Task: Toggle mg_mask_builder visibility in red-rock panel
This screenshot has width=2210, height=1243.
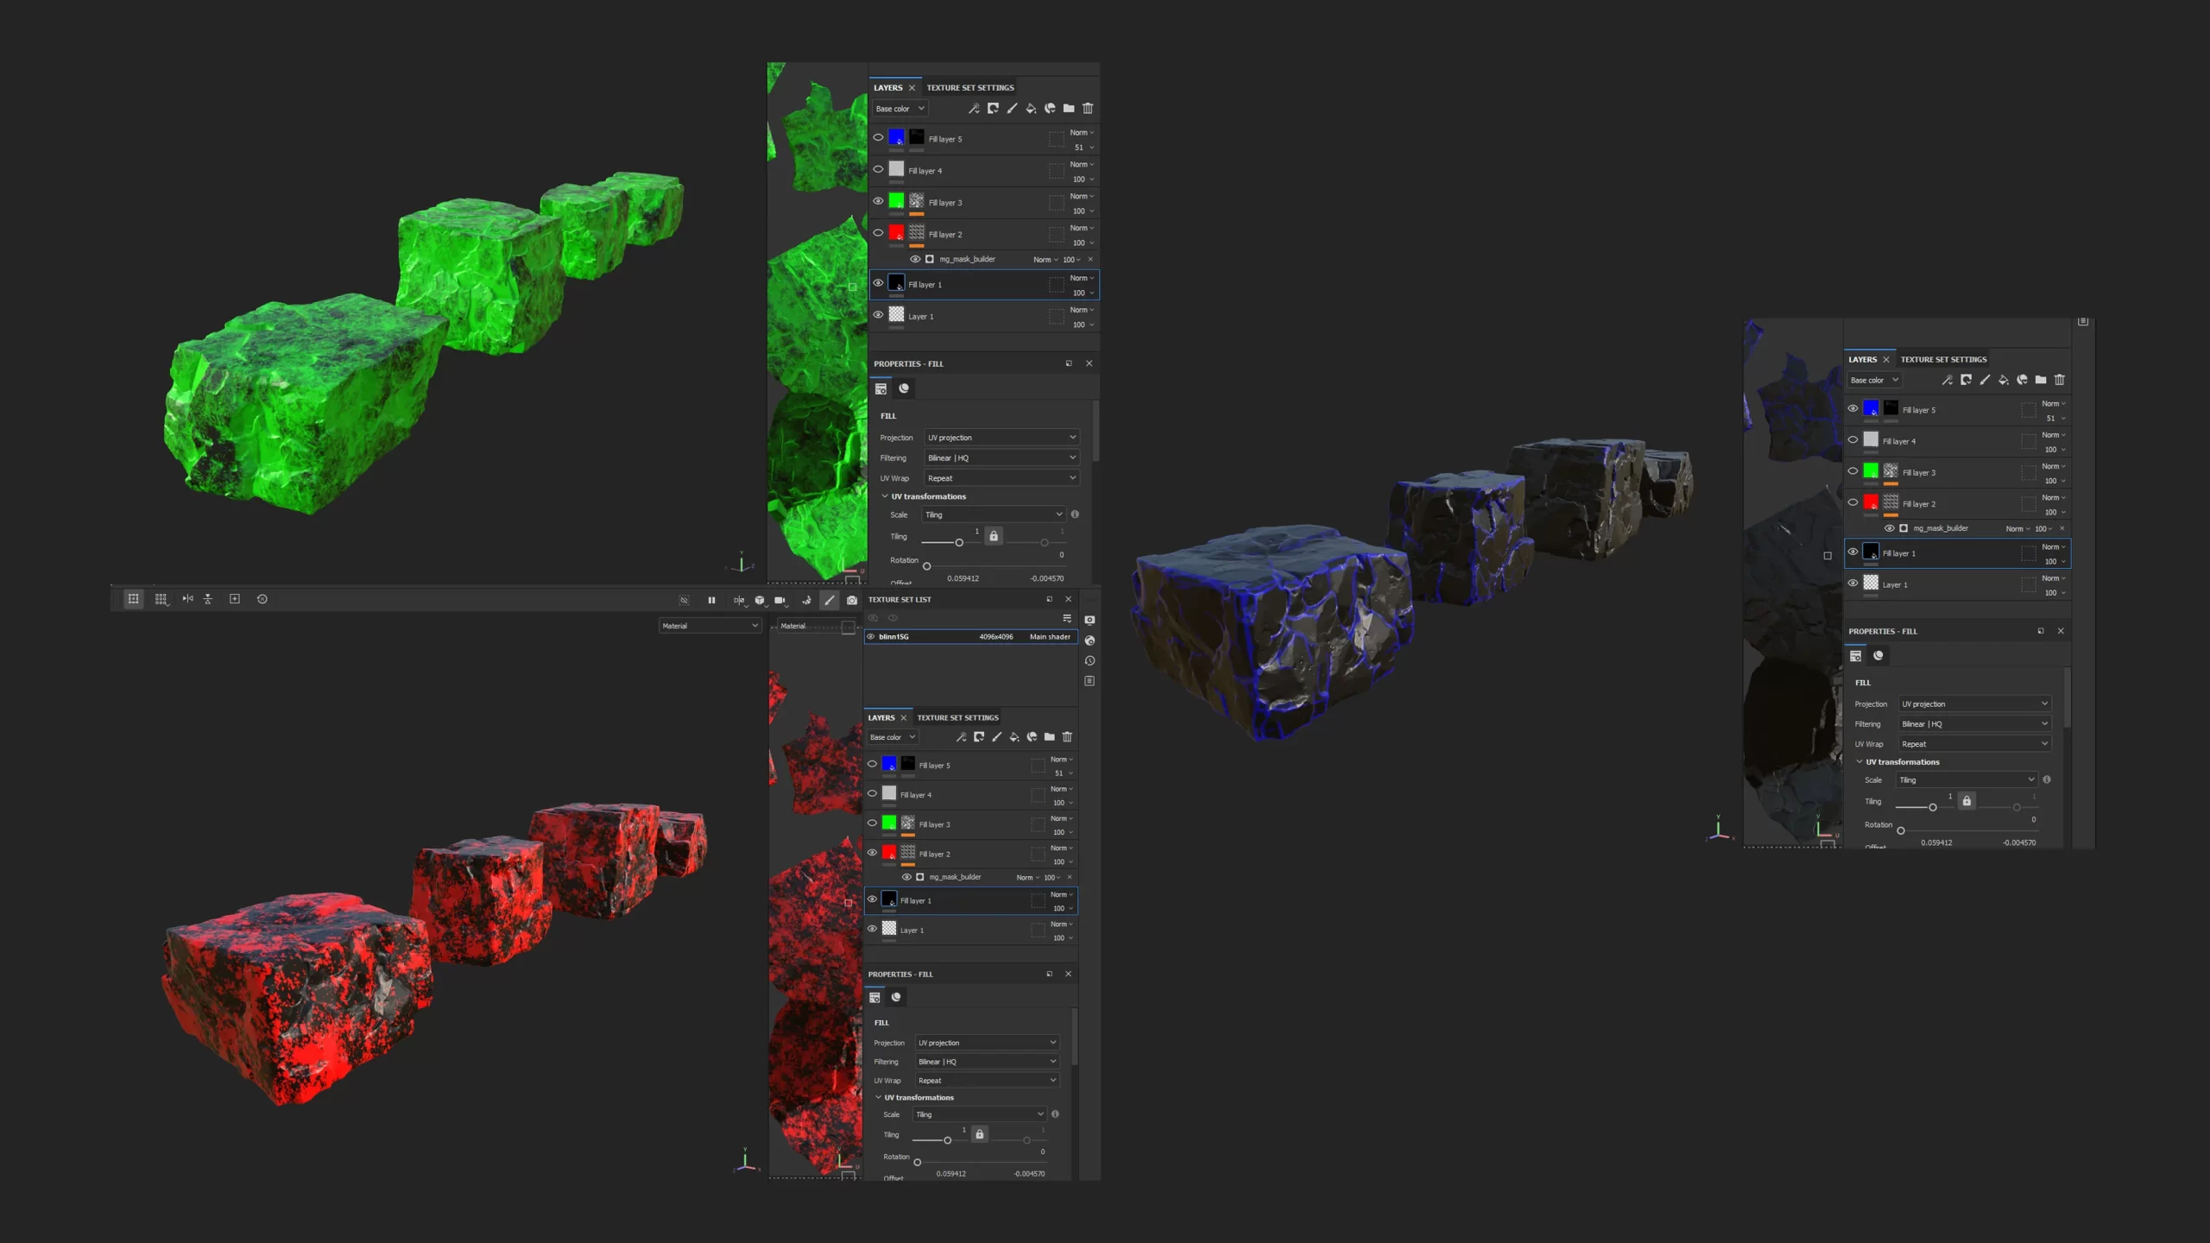Action: (906, 877)
